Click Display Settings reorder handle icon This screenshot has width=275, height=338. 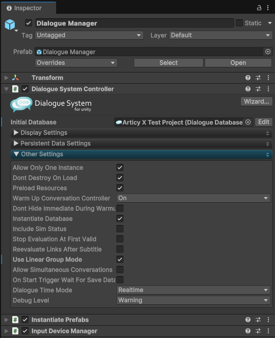(x=267, y=133)
